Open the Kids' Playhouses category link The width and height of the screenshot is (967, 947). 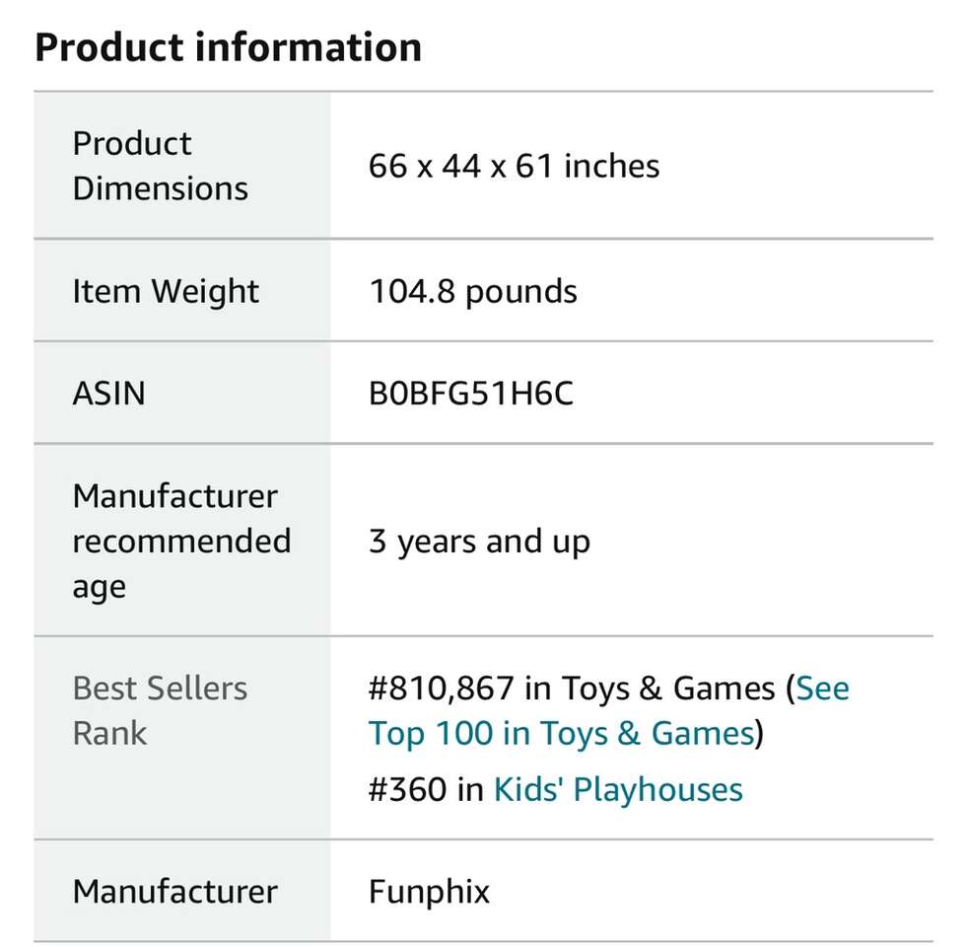pos(618,789)
